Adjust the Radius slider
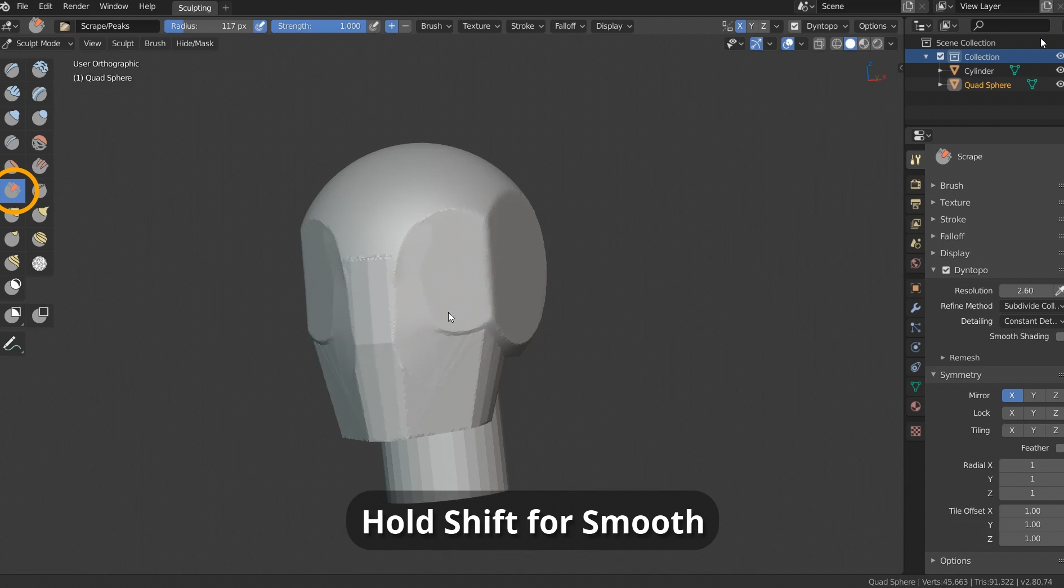Viewport: 1064px width, 588px height. click(208, 26)
